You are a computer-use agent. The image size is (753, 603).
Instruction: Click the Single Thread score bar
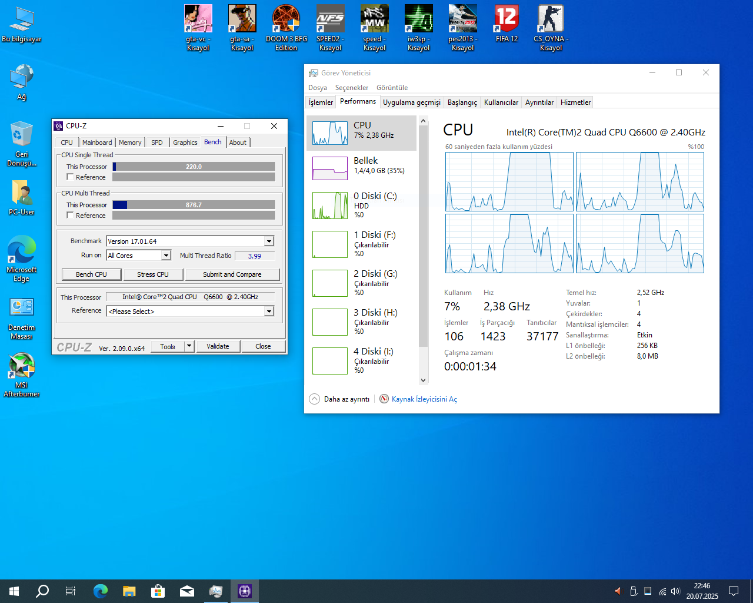(194, 167)
